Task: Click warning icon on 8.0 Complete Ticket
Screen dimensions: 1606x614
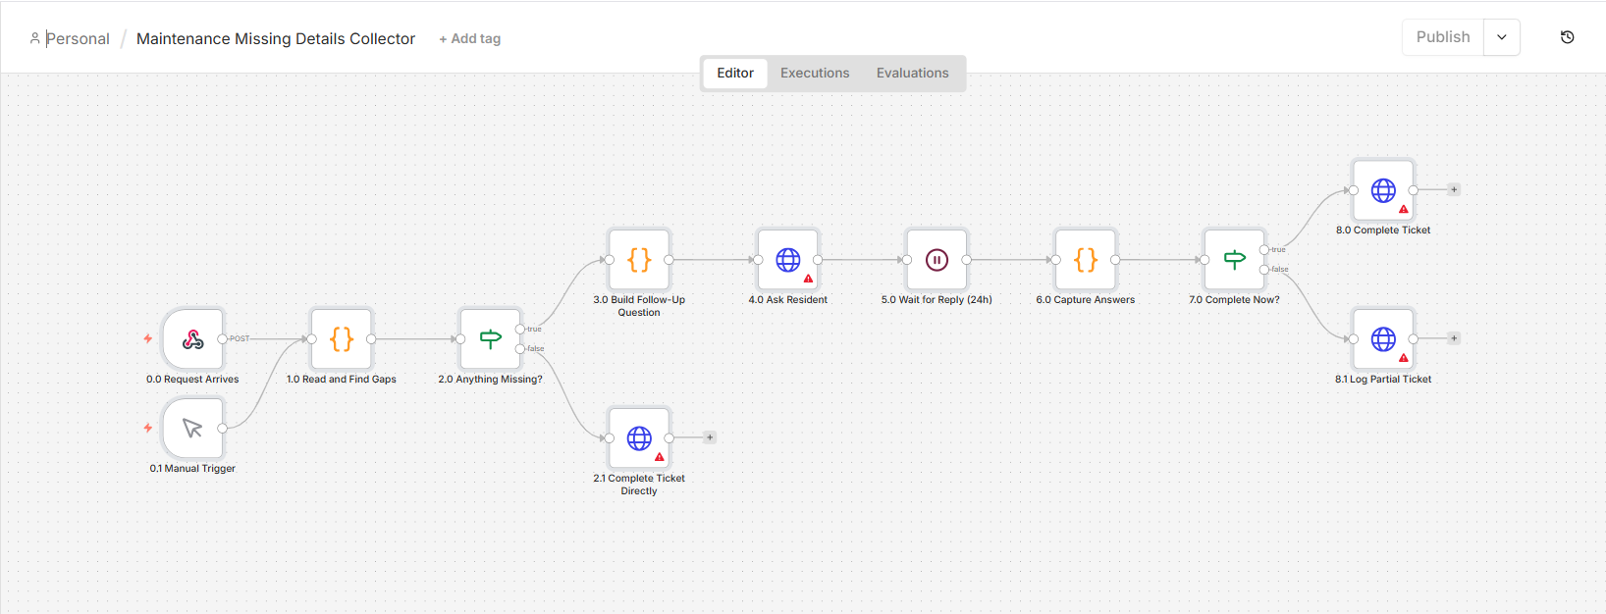Action: click(1404, 209)
